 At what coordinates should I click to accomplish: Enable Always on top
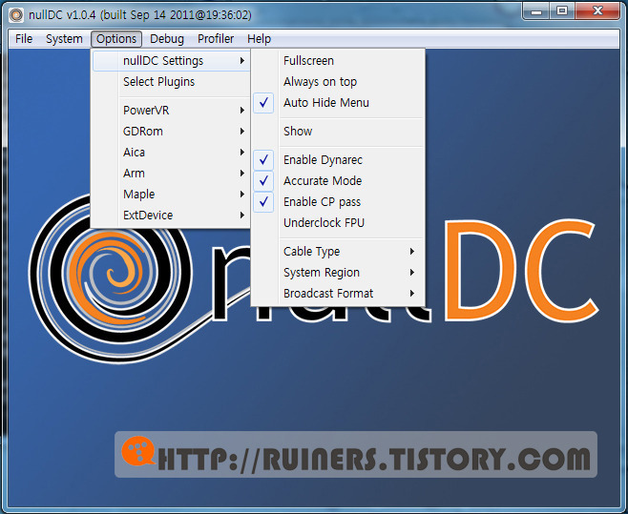tap(338, 82)
